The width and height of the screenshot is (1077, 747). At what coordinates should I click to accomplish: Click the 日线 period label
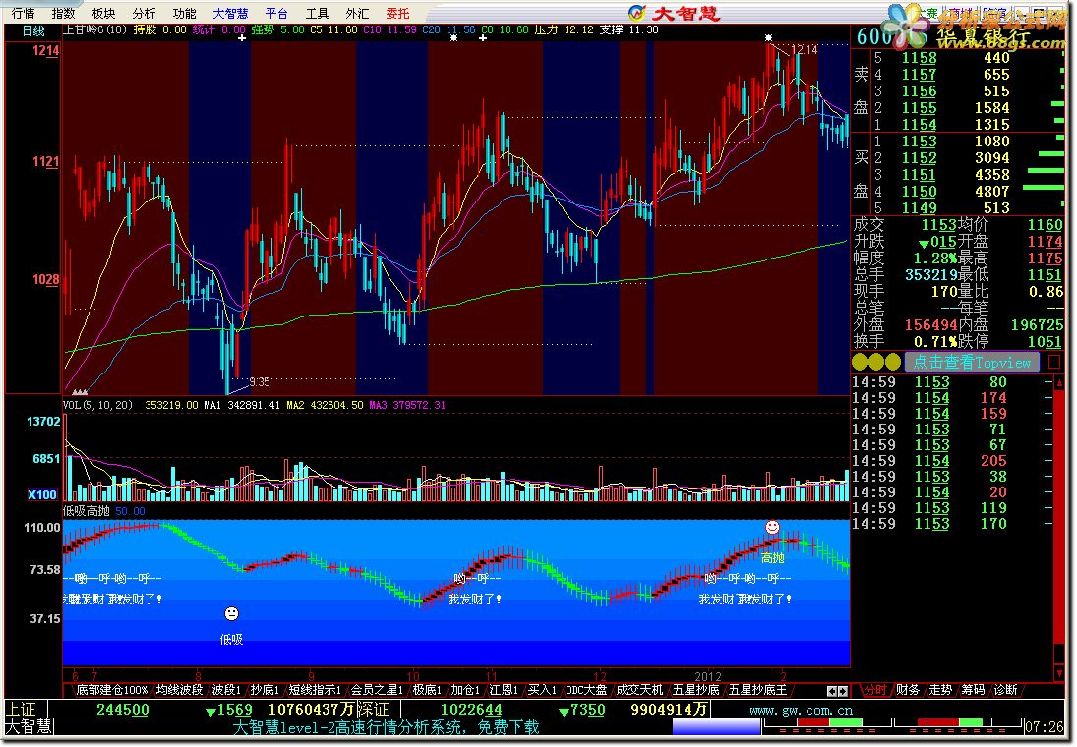click(x=33, y=30)
